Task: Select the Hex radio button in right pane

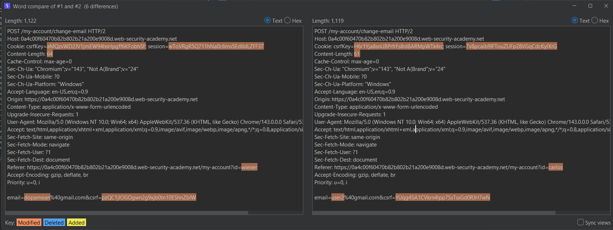Action: [595, 20]
